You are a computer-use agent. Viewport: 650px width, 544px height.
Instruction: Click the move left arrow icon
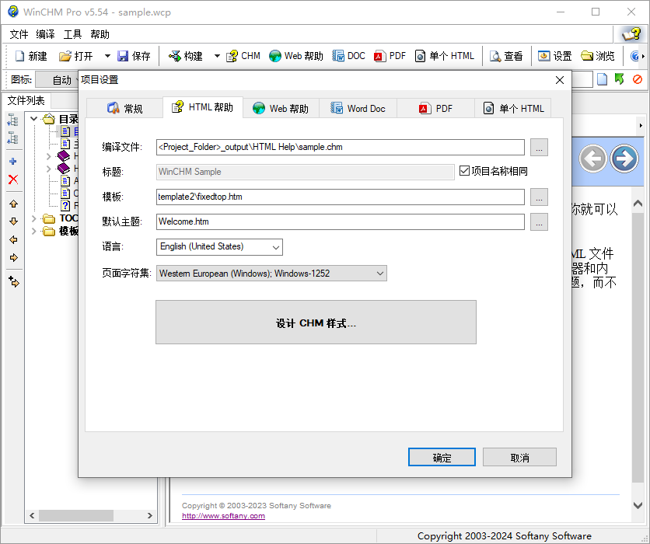click(x=13, y=240)
